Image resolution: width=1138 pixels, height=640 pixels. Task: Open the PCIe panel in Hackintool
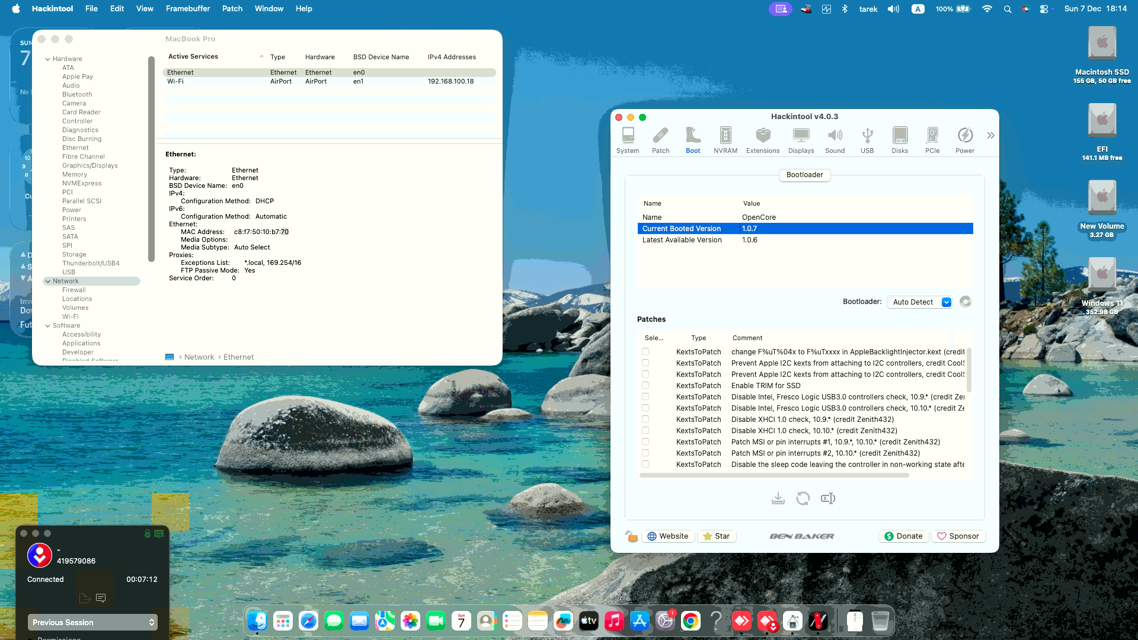pyautogui.click(x=932, y=139)
